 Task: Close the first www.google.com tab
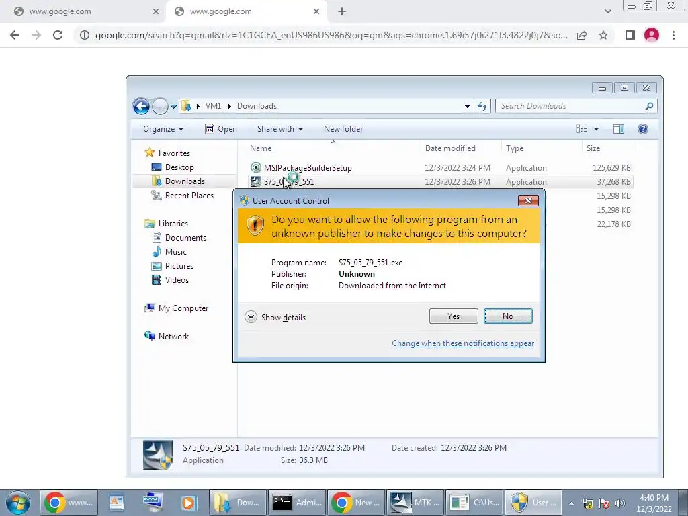pos(156,12)
